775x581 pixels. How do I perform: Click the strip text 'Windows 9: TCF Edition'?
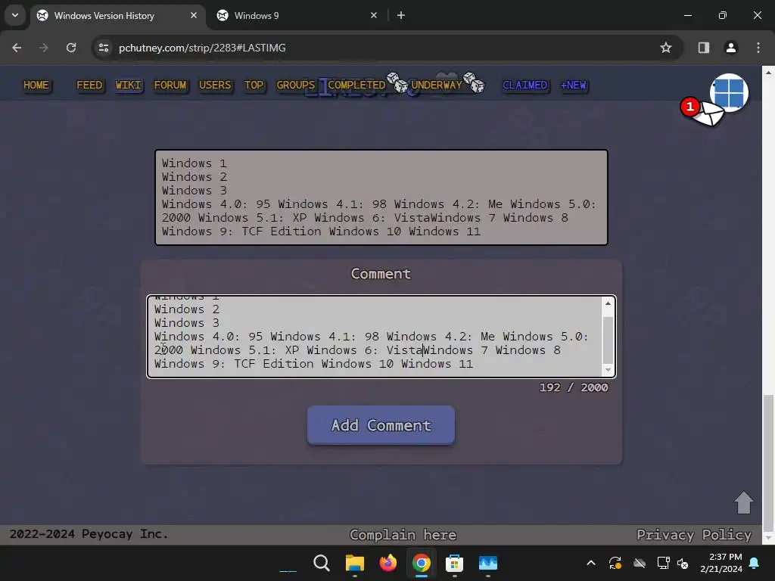[x=241, y=231]
